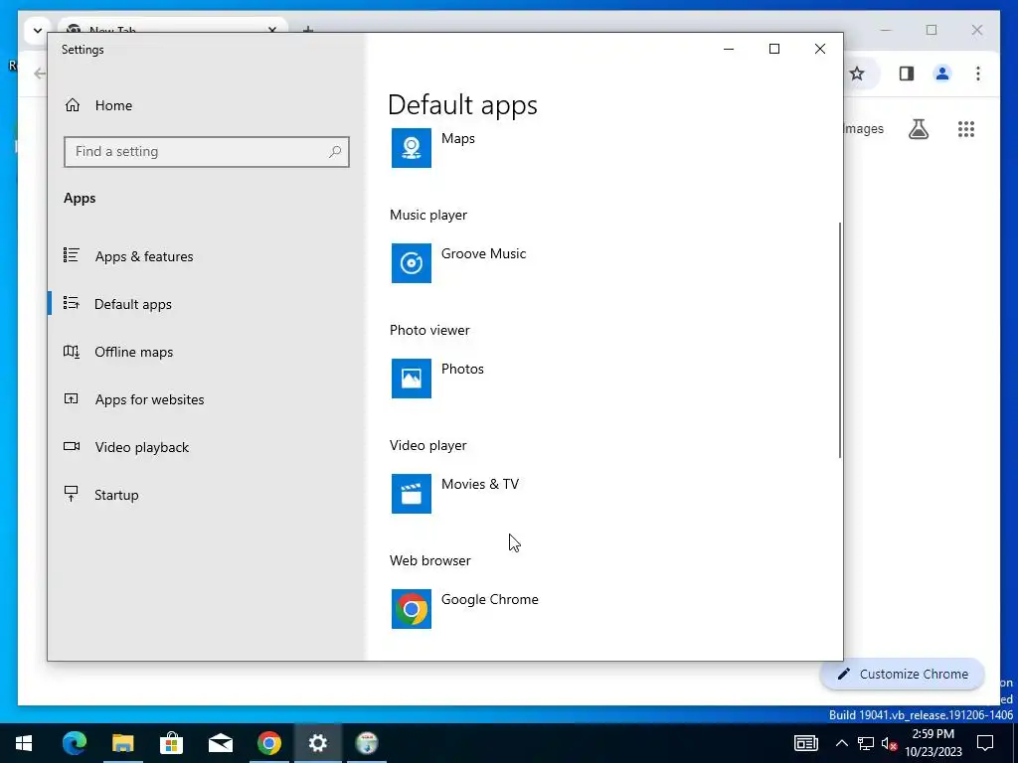Open Chrome three-dot menu
The width and height of the screenshot is (1018, 763).
point(978,74)
